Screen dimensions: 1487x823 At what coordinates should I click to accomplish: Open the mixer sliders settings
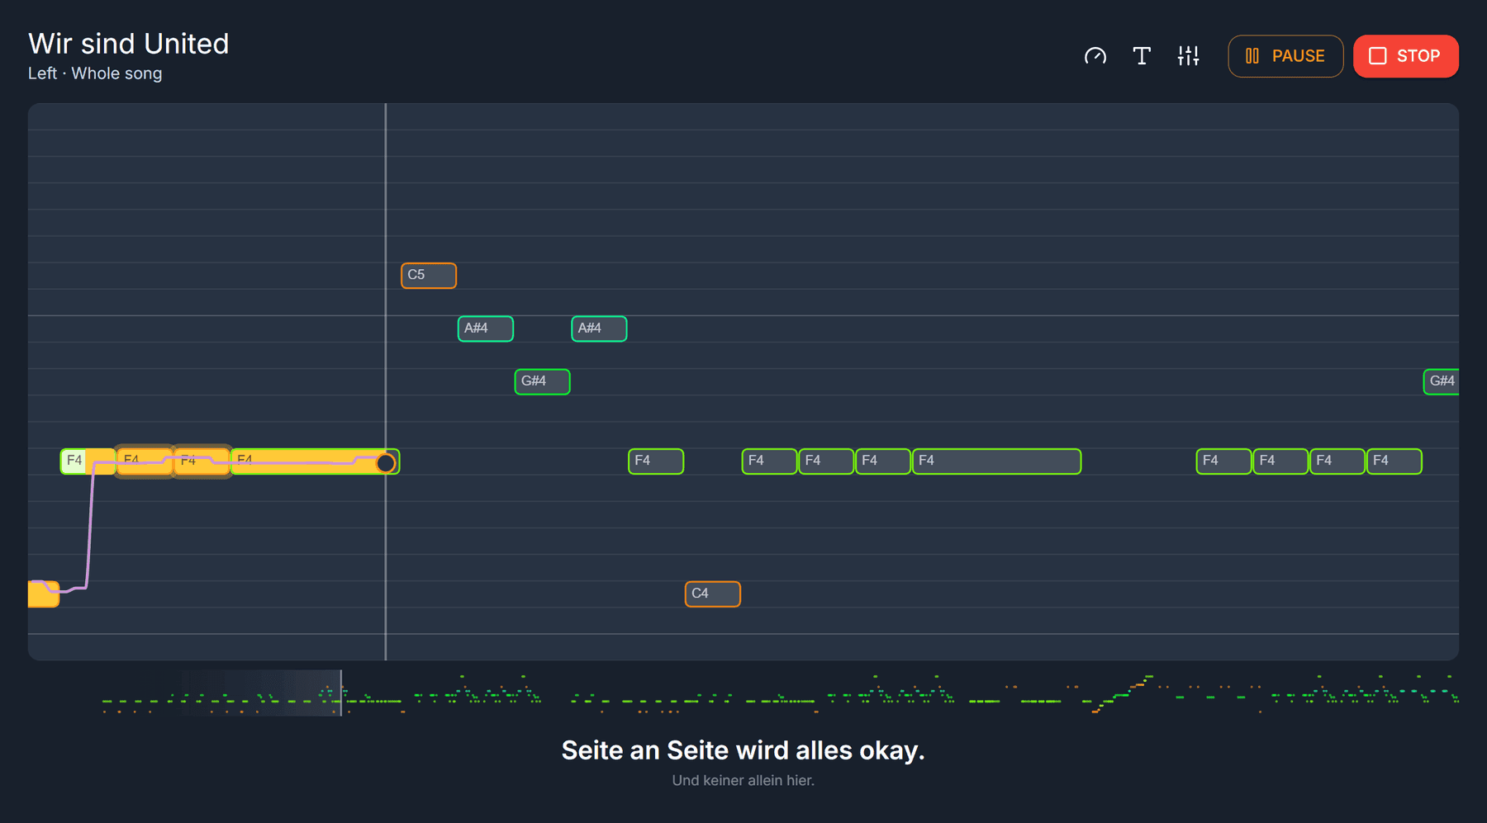tap(1188, 56)
